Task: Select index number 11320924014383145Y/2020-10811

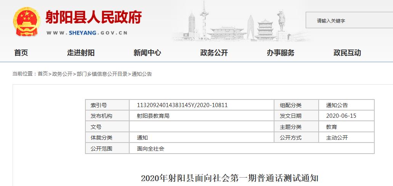Action: point(182,105)
